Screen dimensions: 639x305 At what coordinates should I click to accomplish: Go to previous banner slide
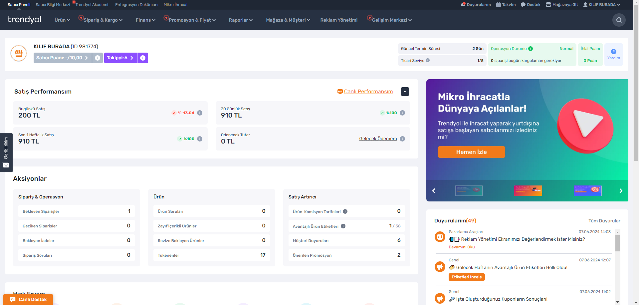[434, 191]
